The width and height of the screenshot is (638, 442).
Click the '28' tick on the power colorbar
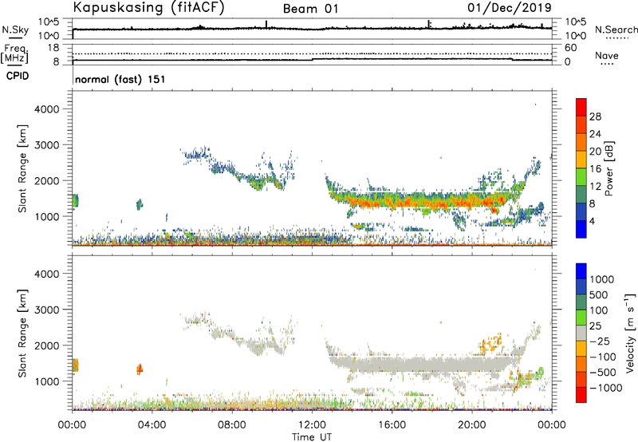click(x=595, y=116)
